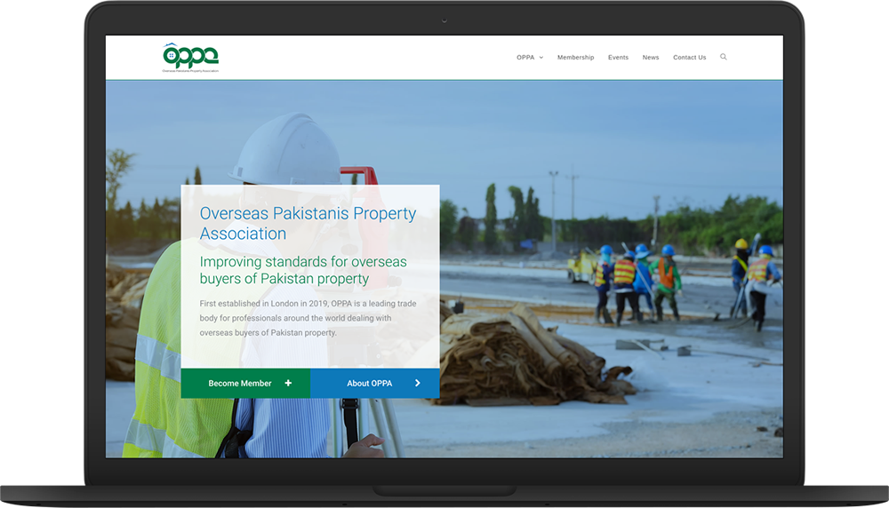Select the Overseas Pakistanis Property Association heading
This screenshot has height=508, width=889.
click(x=308, y=223)
